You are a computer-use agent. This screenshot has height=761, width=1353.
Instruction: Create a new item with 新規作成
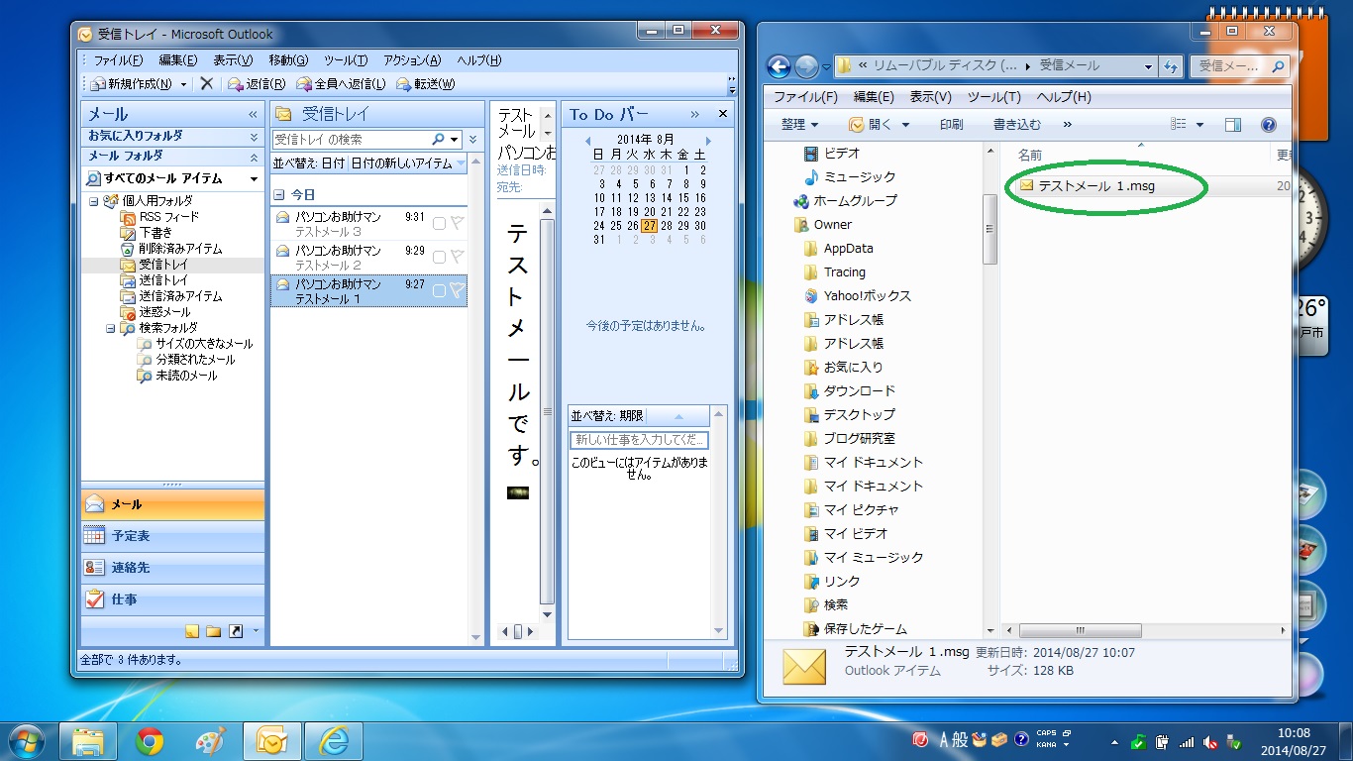(132, 84)
